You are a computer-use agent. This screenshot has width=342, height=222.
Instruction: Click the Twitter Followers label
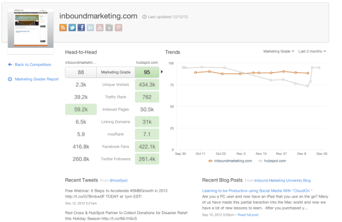pyautogui.click(x=116, y=159)
